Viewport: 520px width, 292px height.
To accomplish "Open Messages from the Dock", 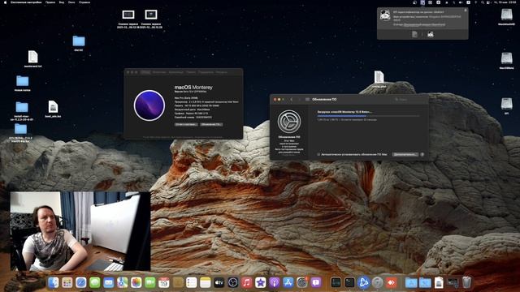I will (95, 282).
